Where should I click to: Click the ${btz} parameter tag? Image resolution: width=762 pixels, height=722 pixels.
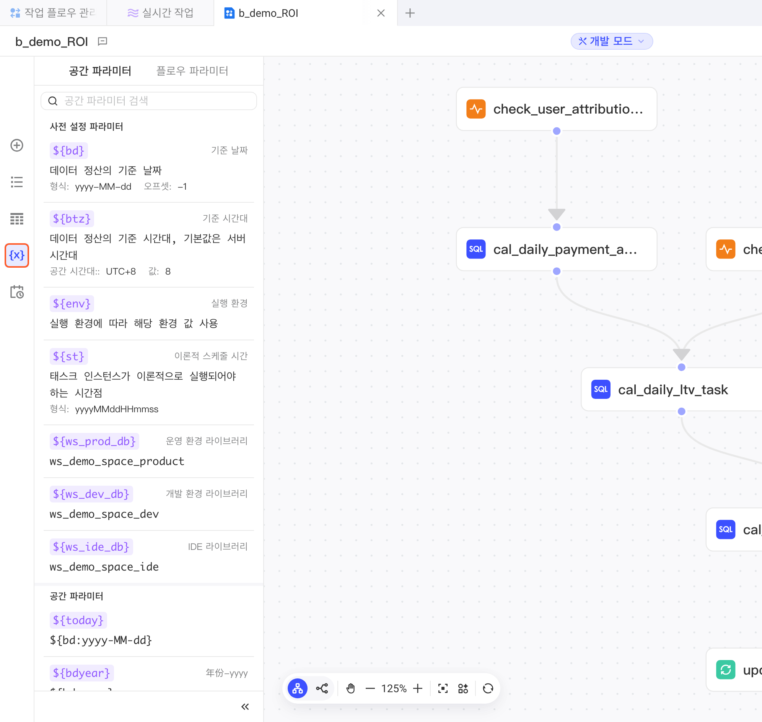tap(72, 219)
